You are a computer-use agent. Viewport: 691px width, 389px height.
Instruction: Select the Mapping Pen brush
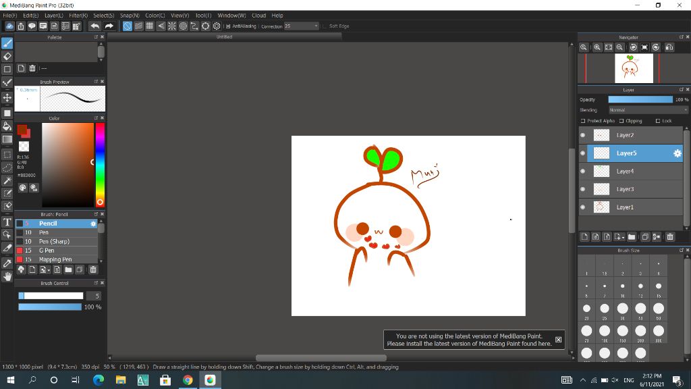coord(57,259)
